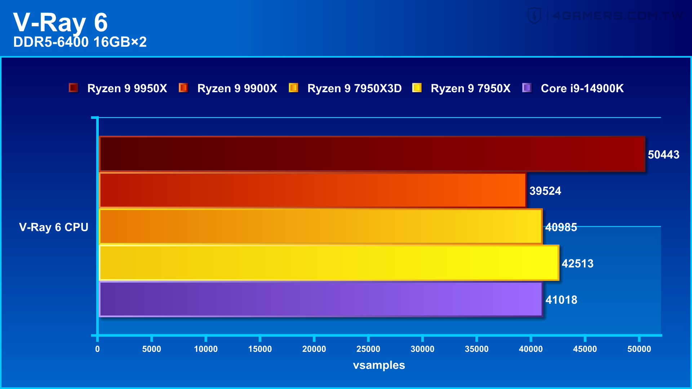Click the dark red Ryzen 9 9950X legend swatch
Viewport: 692px width, 389px height.
click(x=74, y=88)
